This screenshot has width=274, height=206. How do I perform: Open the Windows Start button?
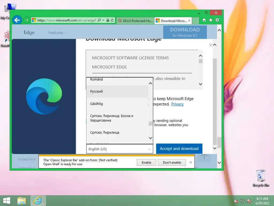(x=7, y=201)
